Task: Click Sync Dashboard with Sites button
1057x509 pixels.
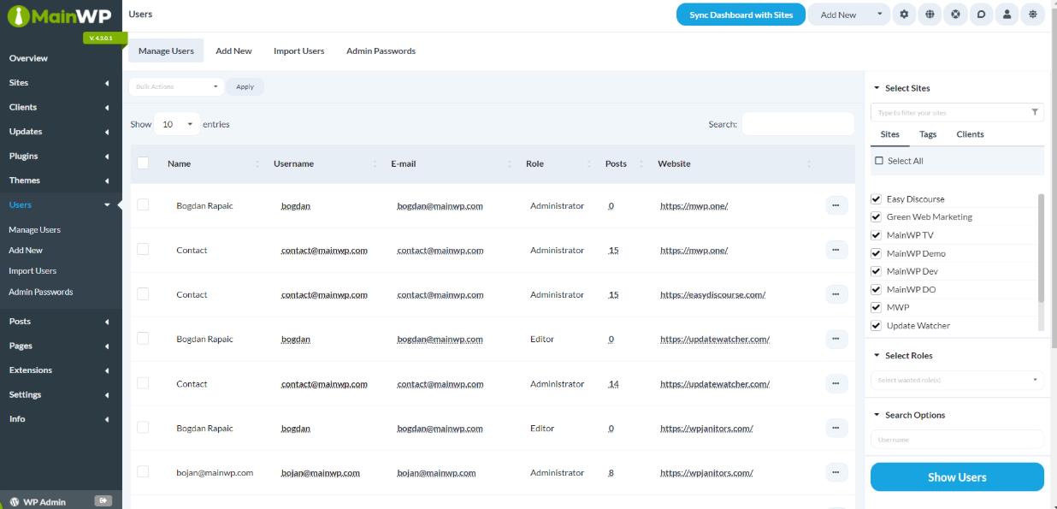Action: click(x=741, y=15)
